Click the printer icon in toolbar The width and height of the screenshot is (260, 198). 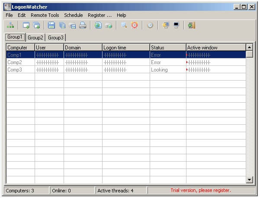point(82,26)
